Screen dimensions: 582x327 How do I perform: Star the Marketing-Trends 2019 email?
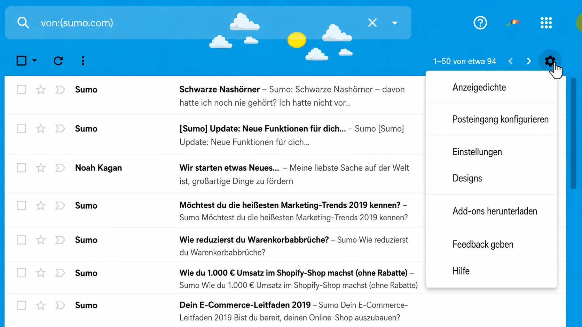(41, 205)
